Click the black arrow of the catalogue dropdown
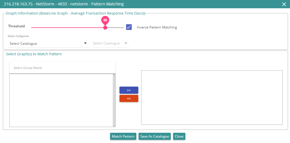 pos(85,43)
